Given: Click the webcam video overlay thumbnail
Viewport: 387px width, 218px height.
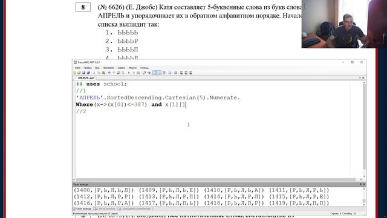Looking at the screenshot, I should 344,24.
